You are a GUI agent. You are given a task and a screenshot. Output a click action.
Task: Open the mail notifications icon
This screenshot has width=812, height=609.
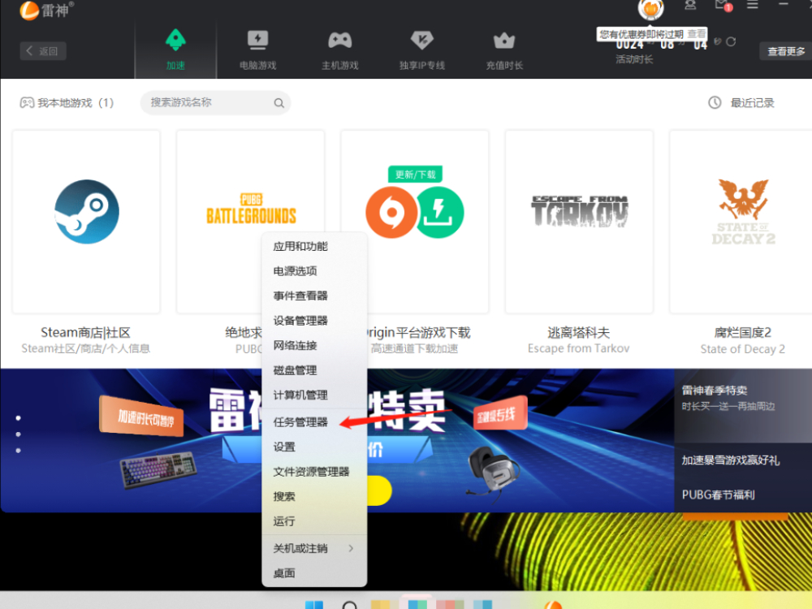coord(723,6)
